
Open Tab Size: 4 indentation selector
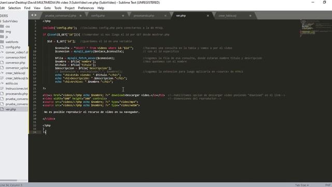[302, 185]
